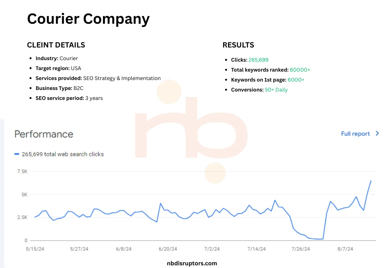This screenshot has height=268, width=384.
Task: Click the 265,699 total web search clicks legend
Action: tap(63, 154)
